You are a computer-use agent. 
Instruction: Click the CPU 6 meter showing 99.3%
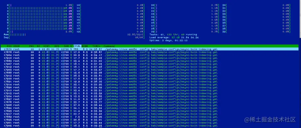(x=40, y=23)
